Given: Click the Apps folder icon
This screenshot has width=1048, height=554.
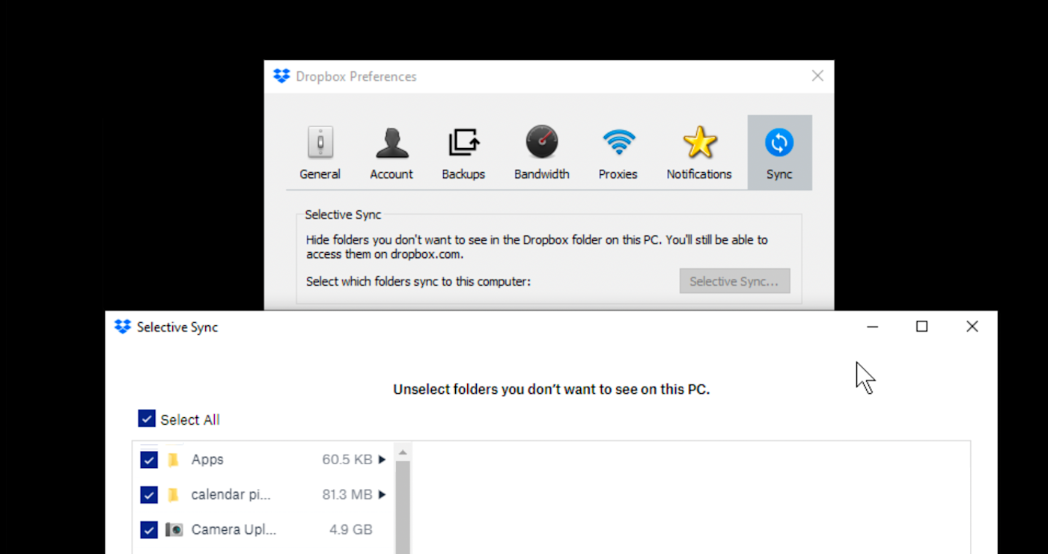Looking at the screenshot, I should (174, 460).
